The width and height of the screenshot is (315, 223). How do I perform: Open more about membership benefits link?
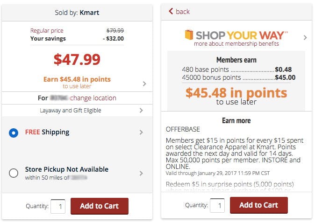coord(236,44)
